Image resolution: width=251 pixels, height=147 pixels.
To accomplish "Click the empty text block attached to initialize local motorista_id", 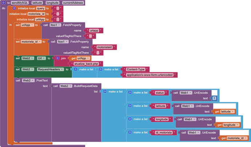I will pos(58,14).
